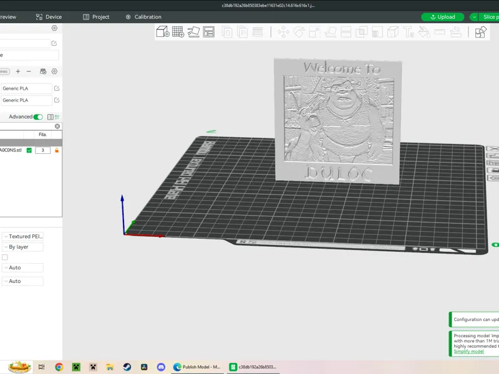Click the green parameter search icon beside Advanced

pyautogui.click(x=57, y=117)
